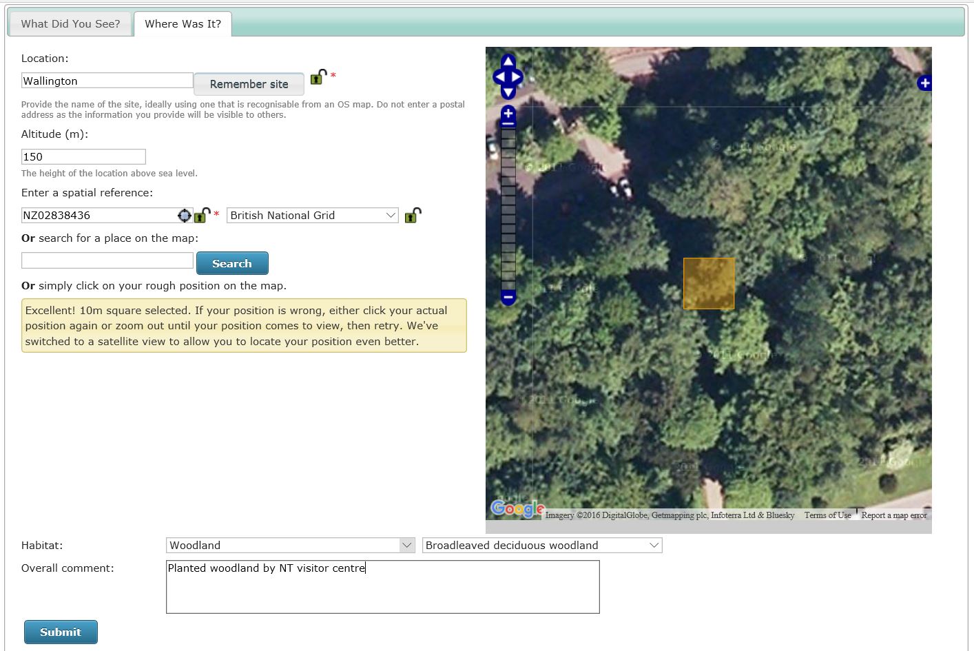This screenshot has width=974, height=651.
Task: Zoom out with the map minus button
Action: tap(508, 298)
